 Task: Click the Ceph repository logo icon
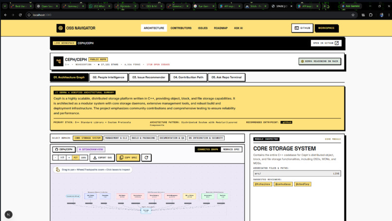58,61
